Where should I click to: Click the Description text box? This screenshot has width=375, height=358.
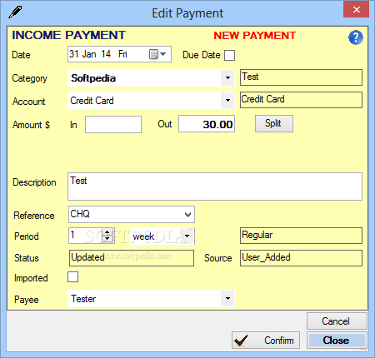tap(215, 186)
